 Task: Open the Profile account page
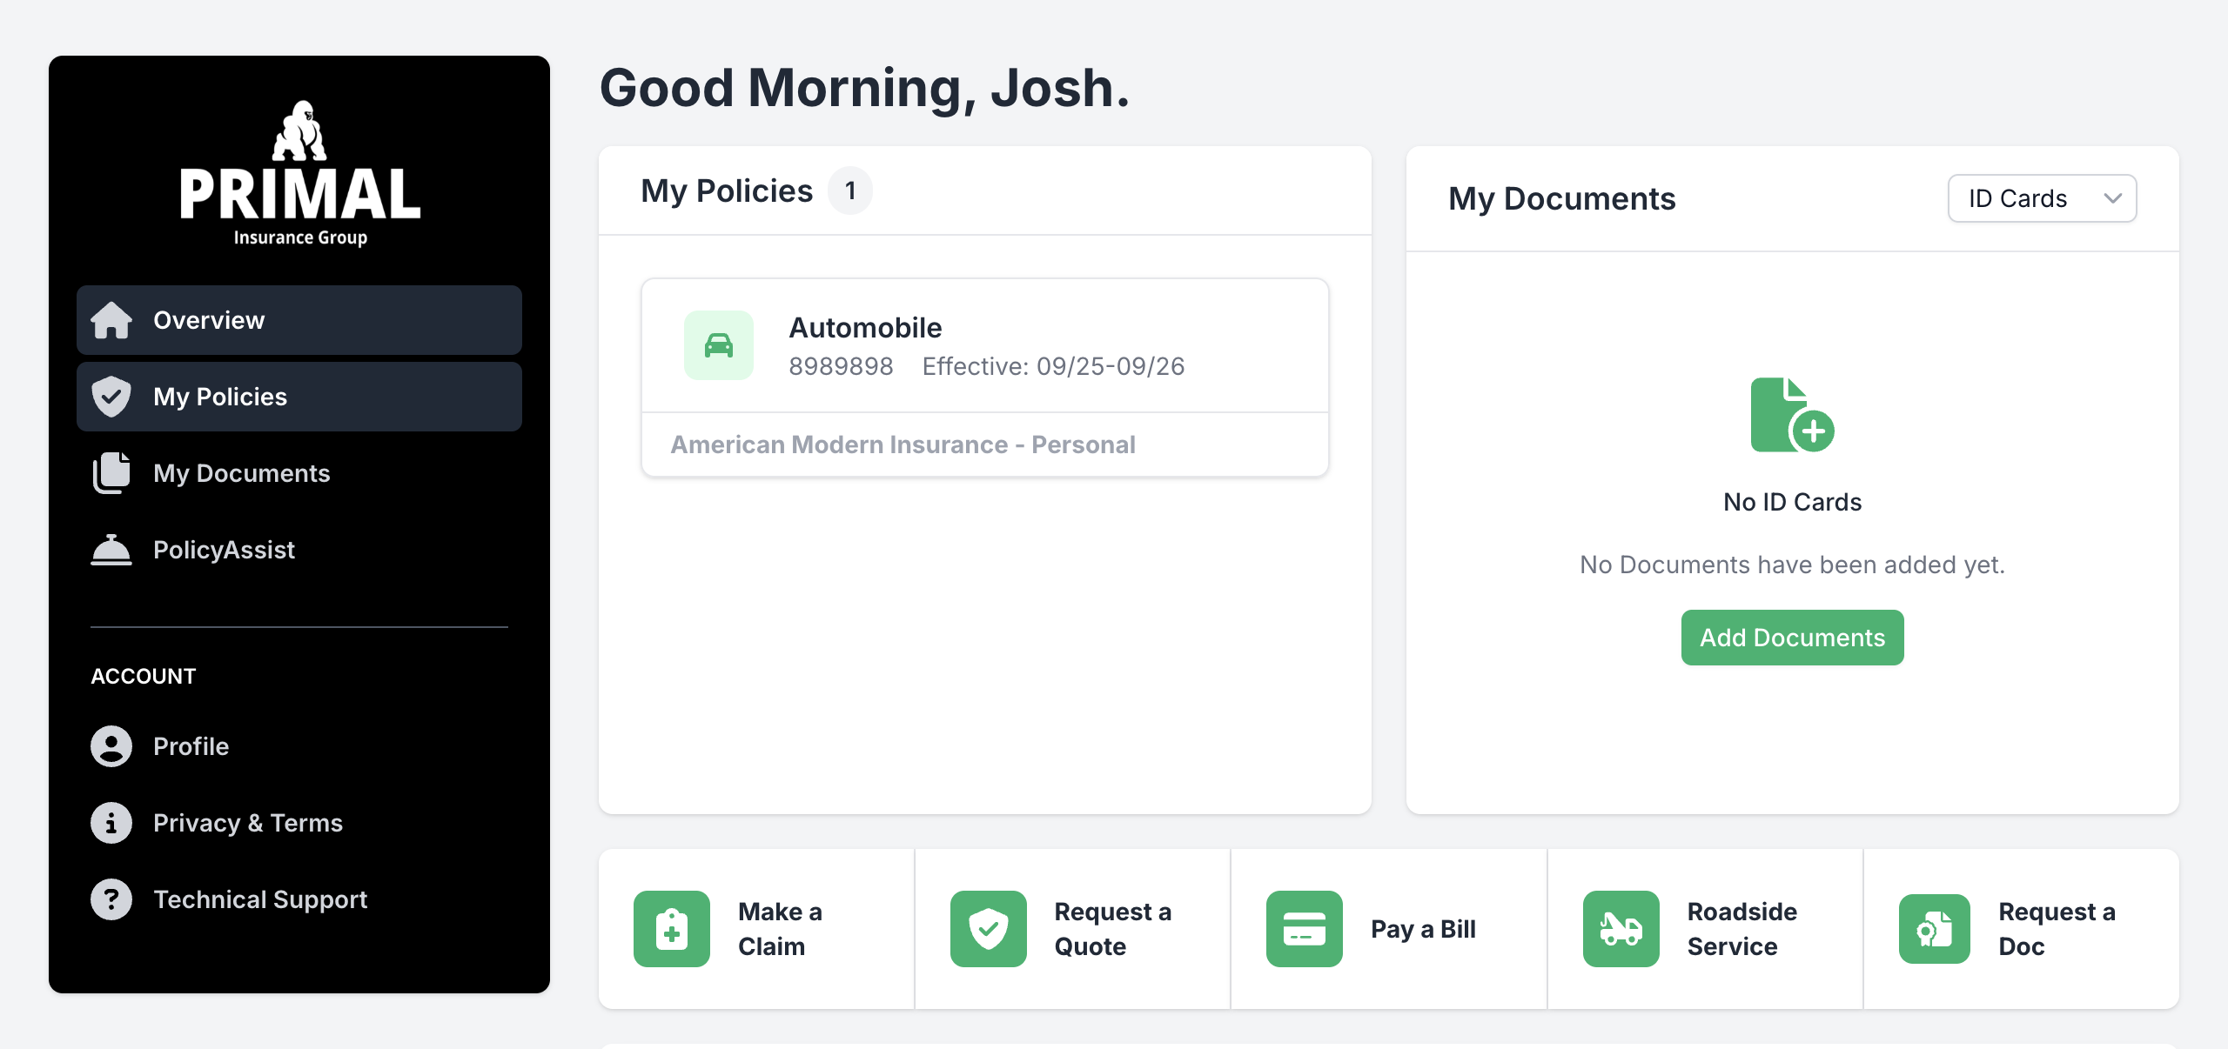(x=191, y=746)
